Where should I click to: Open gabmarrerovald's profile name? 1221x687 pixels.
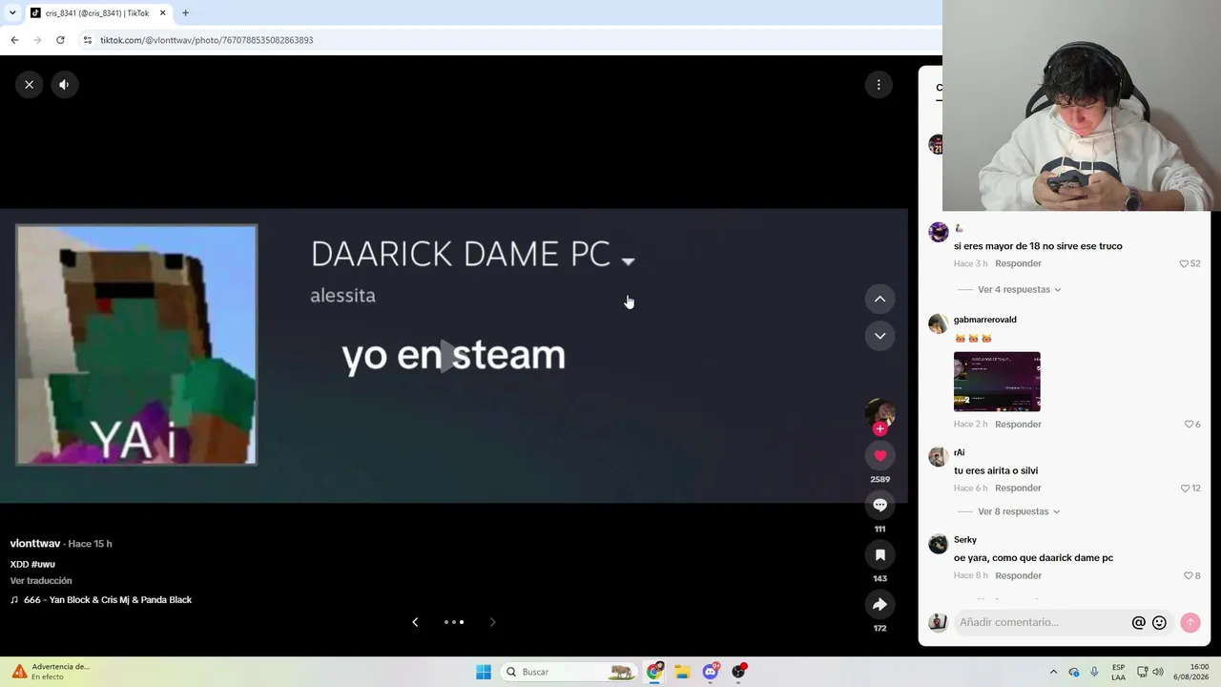pyautogui.click(x=985, y=320)
